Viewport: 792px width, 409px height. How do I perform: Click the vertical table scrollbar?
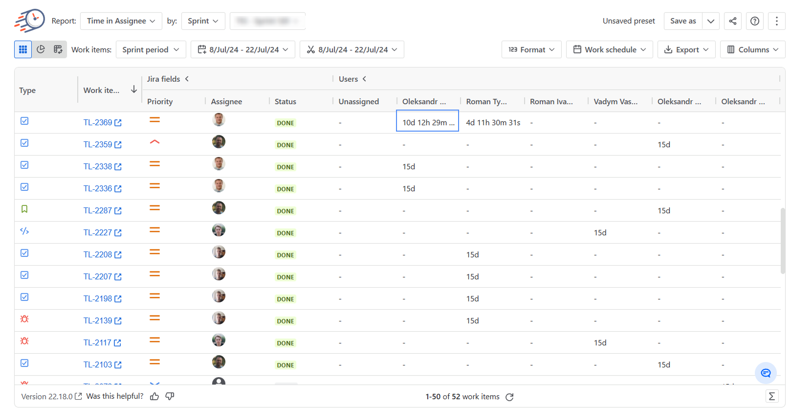783,241
